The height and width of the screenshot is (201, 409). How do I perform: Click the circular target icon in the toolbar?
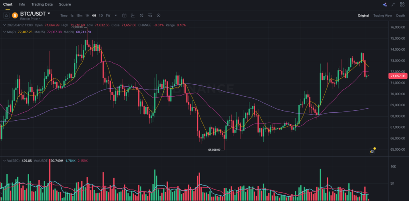(x=159, y=16)
